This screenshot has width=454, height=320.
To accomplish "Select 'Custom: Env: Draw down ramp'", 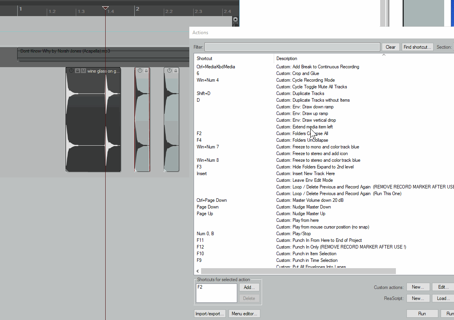I will (x=305, y=106).
